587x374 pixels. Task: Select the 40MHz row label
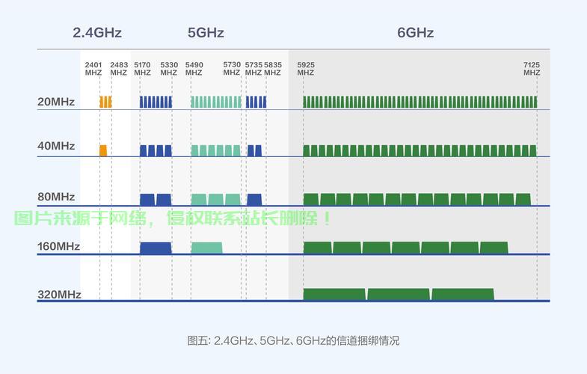[x=56, y=146]
